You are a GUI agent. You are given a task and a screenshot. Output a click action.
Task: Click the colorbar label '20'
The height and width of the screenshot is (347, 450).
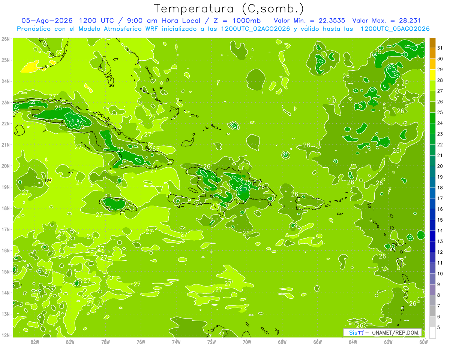coord(440,166)
